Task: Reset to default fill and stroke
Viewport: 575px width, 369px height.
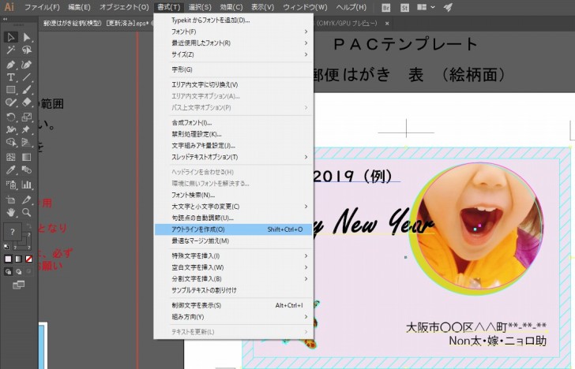Action: [6, 247]
